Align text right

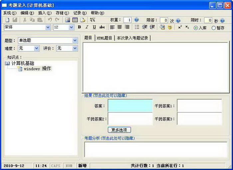[x=127, y=27]
